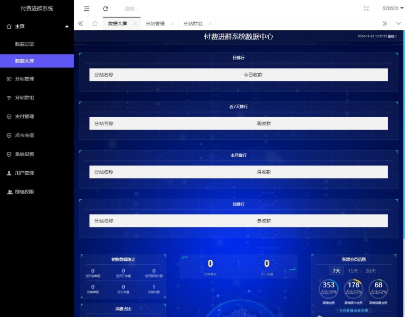
Task: Click the icon beside 分站管理 sidebar item
Action: [9, 79]
